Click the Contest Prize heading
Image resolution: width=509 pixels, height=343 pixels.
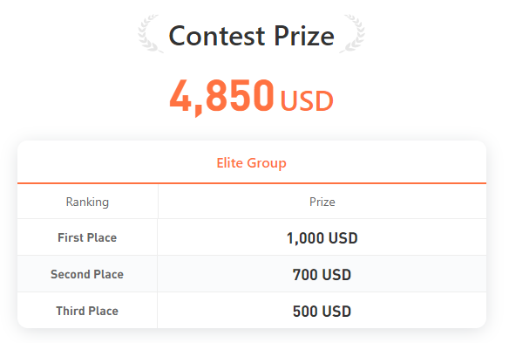(252, 36)
